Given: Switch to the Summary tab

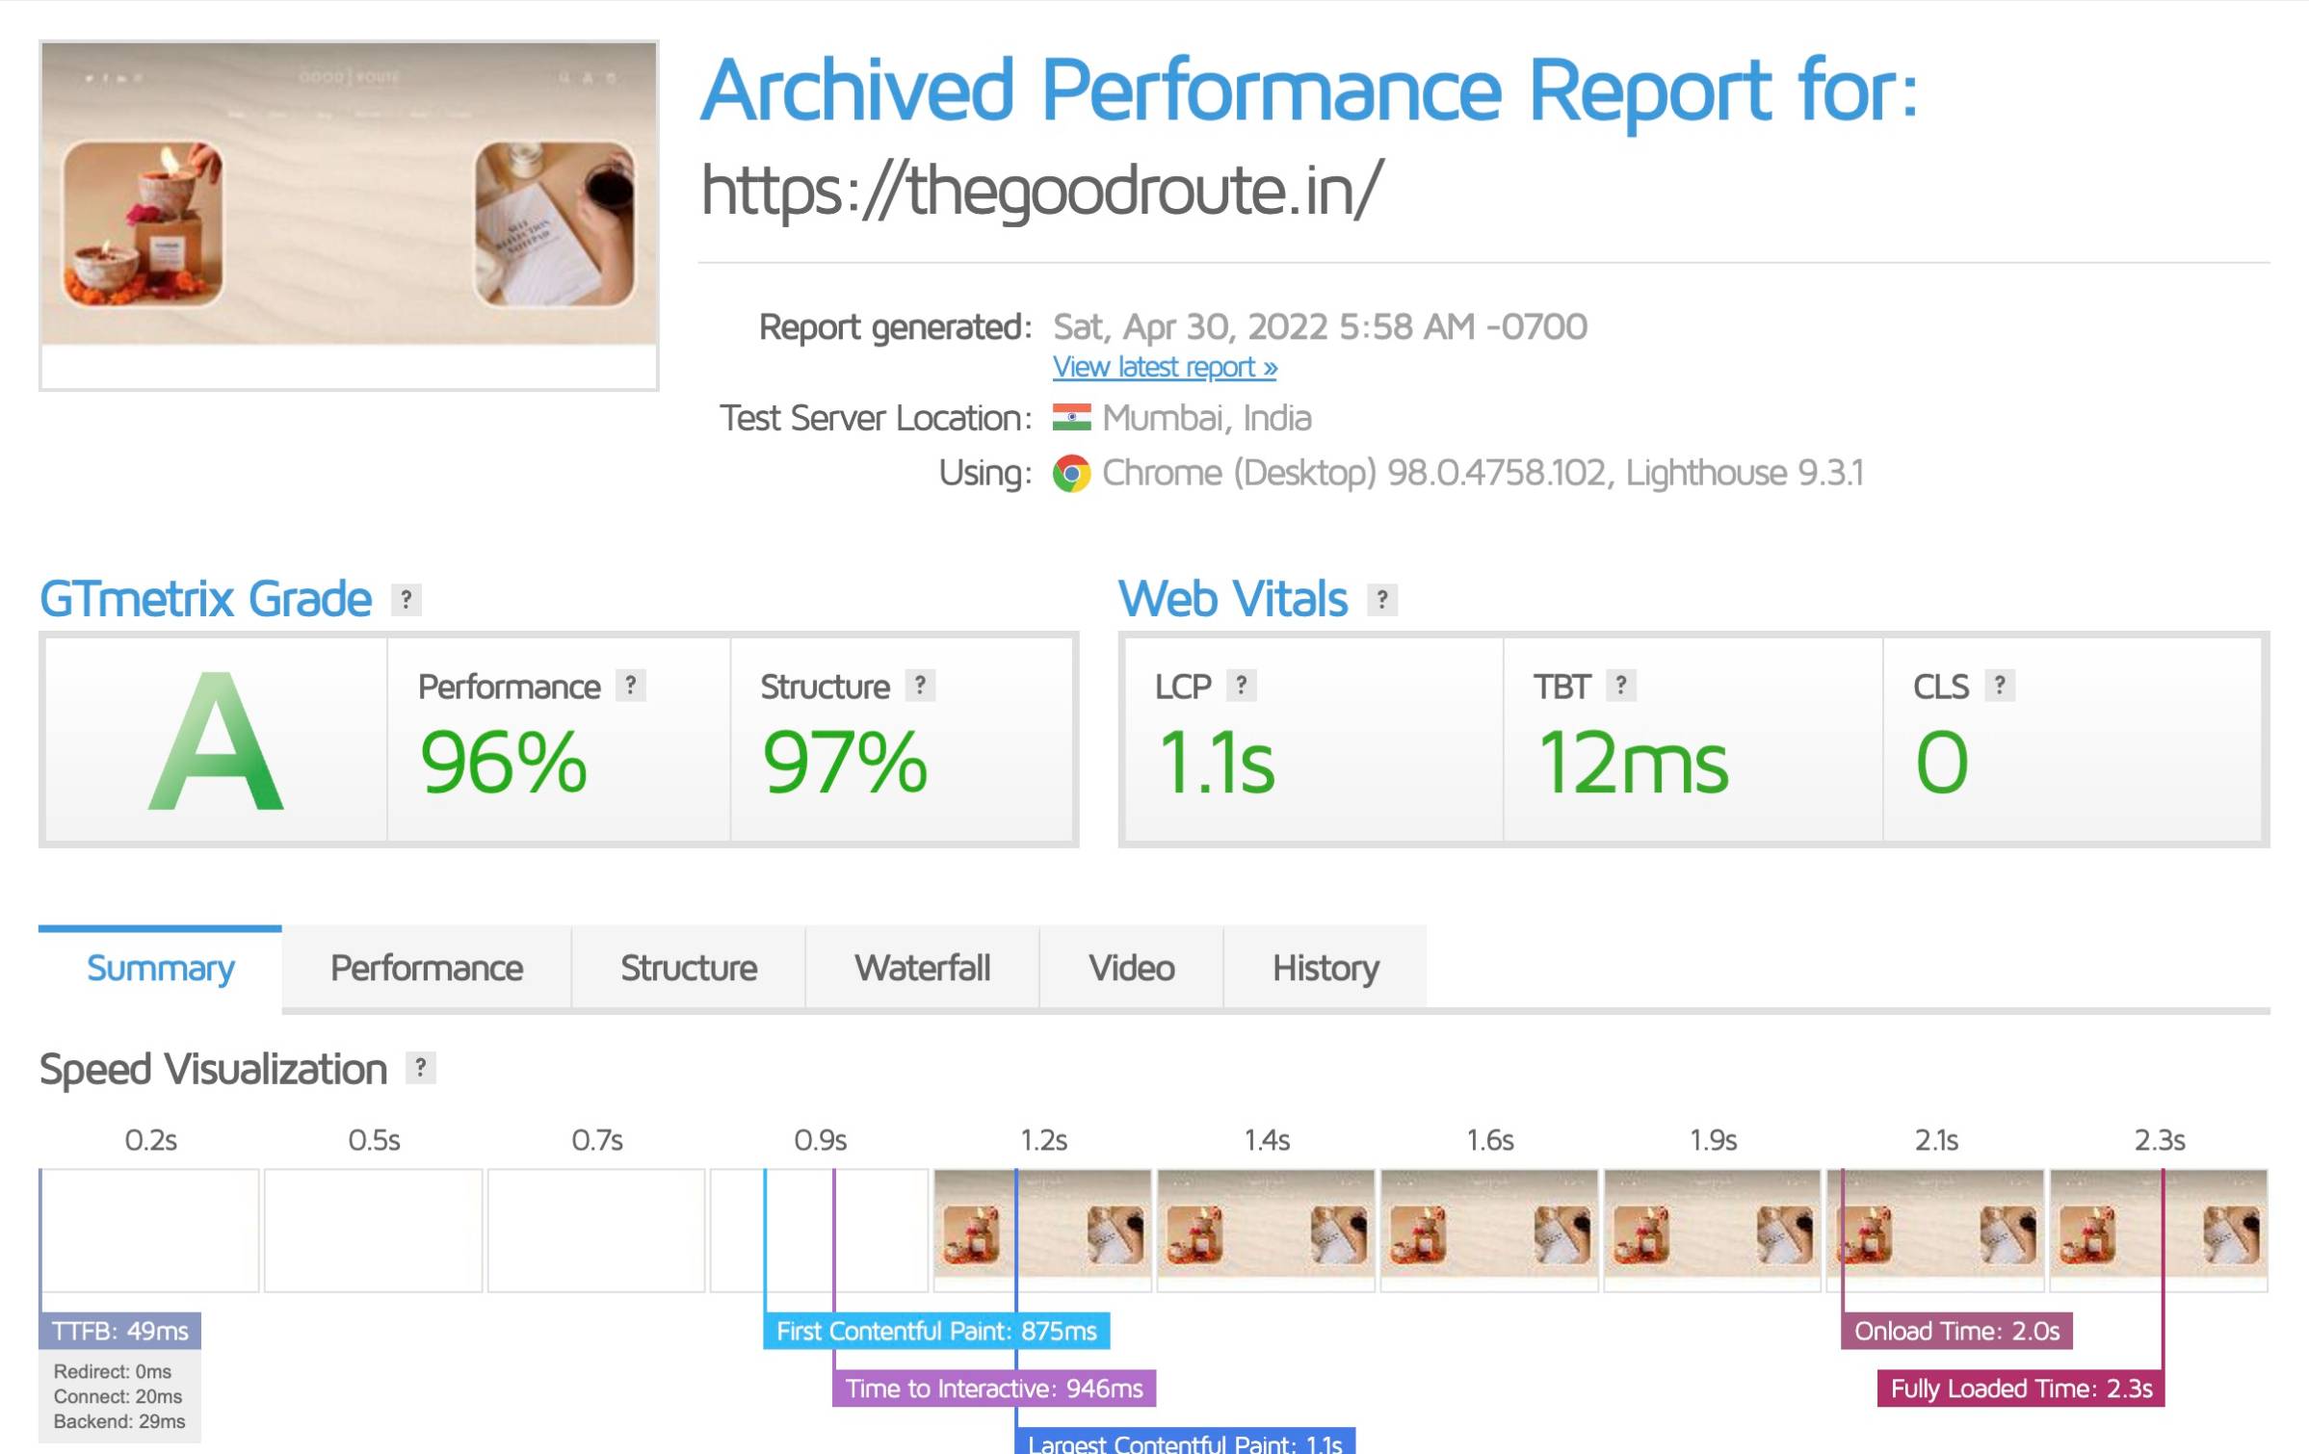Looking at the screenshot, I should click(x=160, y=968).
